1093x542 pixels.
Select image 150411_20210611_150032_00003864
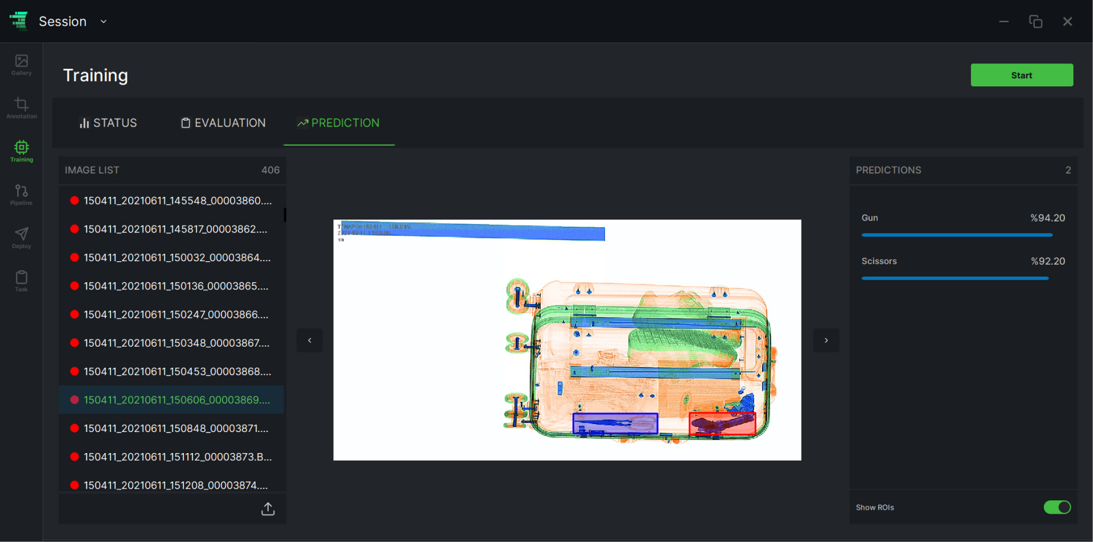click(172, 258)
